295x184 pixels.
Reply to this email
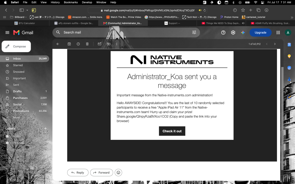[78, 173]
